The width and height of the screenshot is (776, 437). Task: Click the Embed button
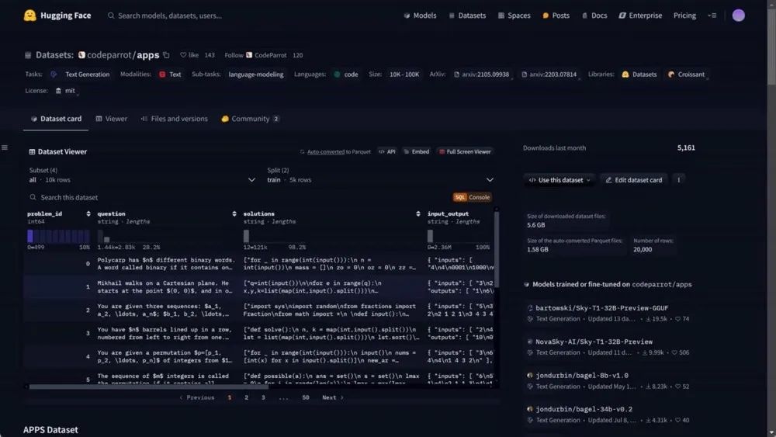click(x=416, y=151)
